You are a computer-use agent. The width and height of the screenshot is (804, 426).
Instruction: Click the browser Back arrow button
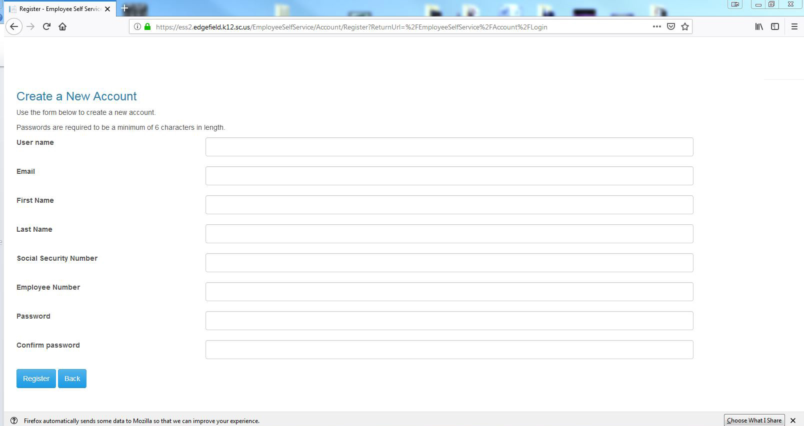(x=14, y=26)
